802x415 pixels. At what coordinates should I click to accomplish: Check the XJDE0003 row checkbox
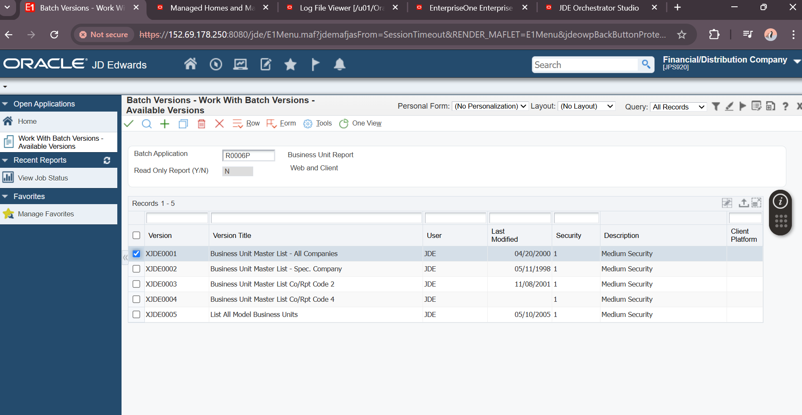pyautogui.click(x=136, y=284)
